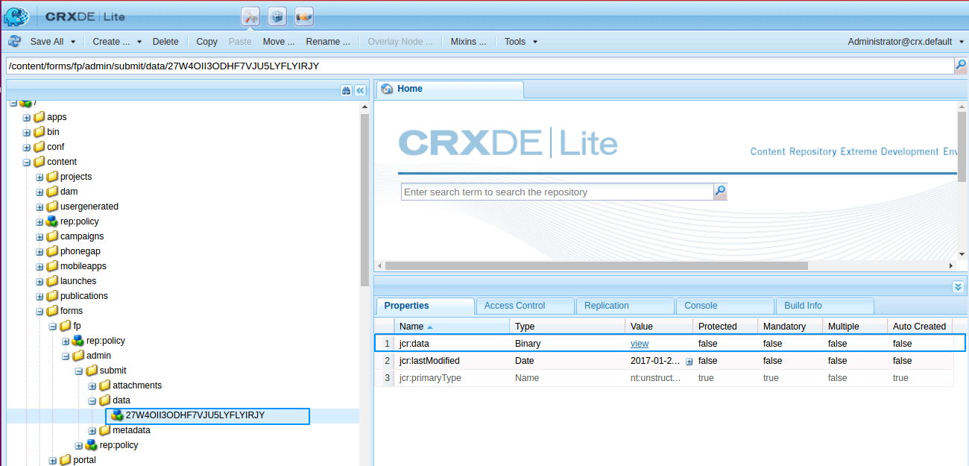The width and height of the screenshot is (969, 466).
Task: Switch to the Build Info tab
Action: click(x=824, y=306)
